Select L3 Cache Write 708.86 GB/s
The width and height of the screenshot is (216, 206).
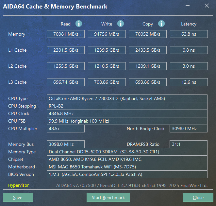click(107, 82)
